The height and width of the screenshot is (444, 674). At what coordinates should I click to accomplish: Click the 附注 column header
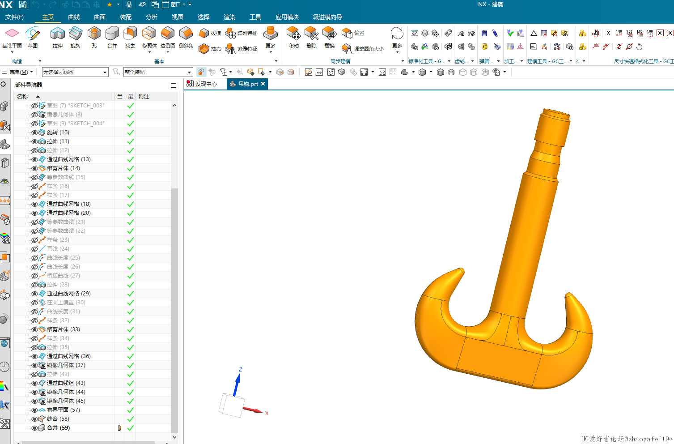pos(144,96)
